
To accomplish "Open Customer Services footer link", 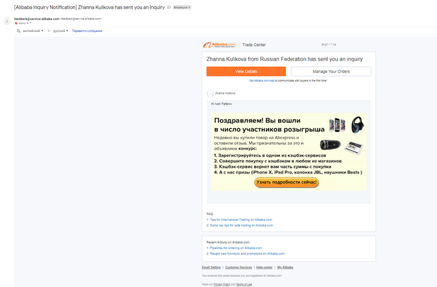I will 238,268.
